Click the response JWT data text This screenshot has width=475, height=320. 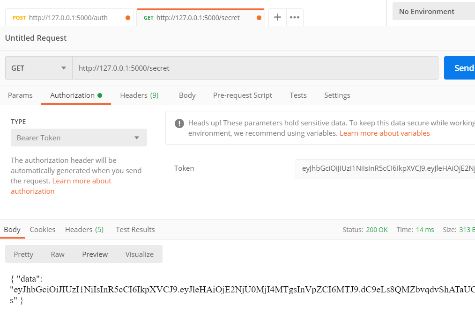tap(242, 290)
